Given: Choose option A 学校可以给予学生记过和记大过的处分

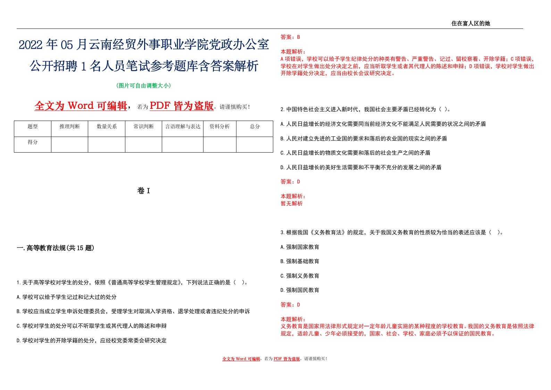Looking at the screenshot, I should tap(67, 297).
